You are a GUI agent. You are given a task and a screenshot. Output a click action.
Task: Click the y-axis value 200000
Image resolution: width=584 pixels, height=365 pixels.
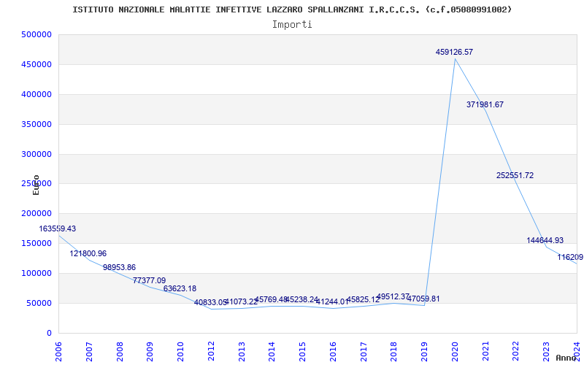(x=36, y=213)
